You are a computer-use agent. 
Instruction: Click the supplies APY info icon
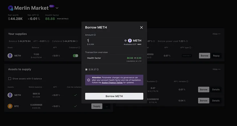coord(48,41)
